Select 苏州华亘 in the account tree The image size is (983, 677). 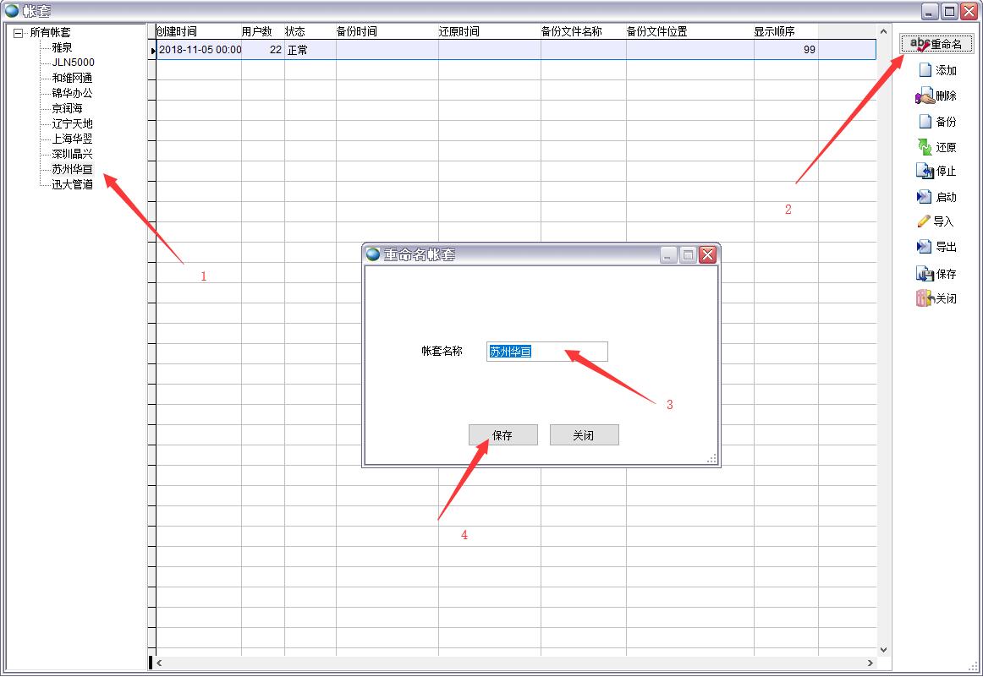72,169
